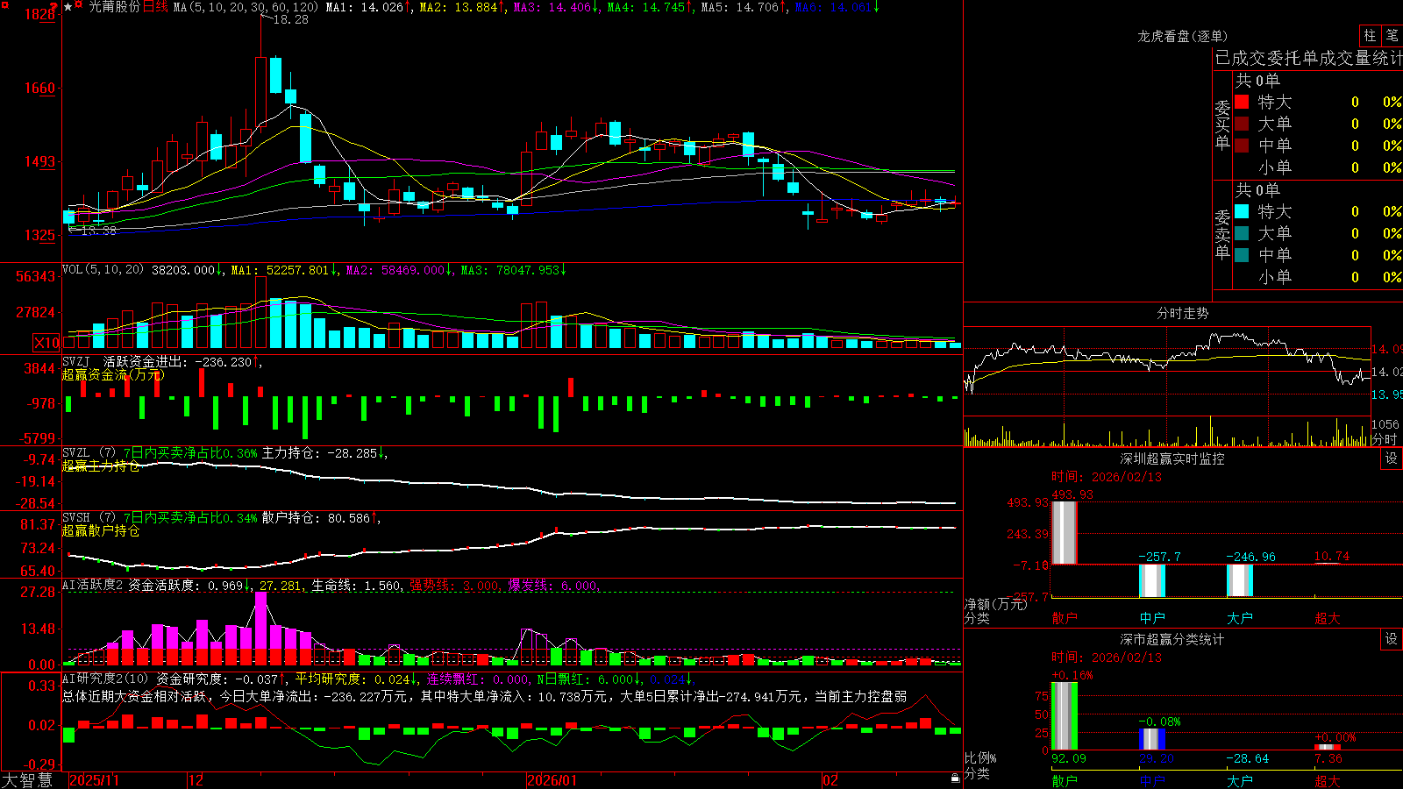Viewport: 1403px width, 789px height.
Task: Click the green 散户 bar showing 92.09
Action: pyautogui.click(x=1064, y=716)
